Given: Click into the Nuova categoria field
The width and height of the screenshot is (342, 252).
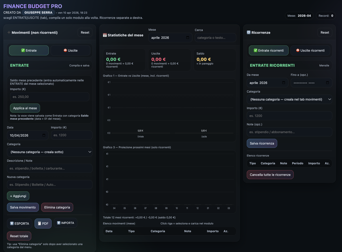Looking at the screenshot, I should click(49, 184).
